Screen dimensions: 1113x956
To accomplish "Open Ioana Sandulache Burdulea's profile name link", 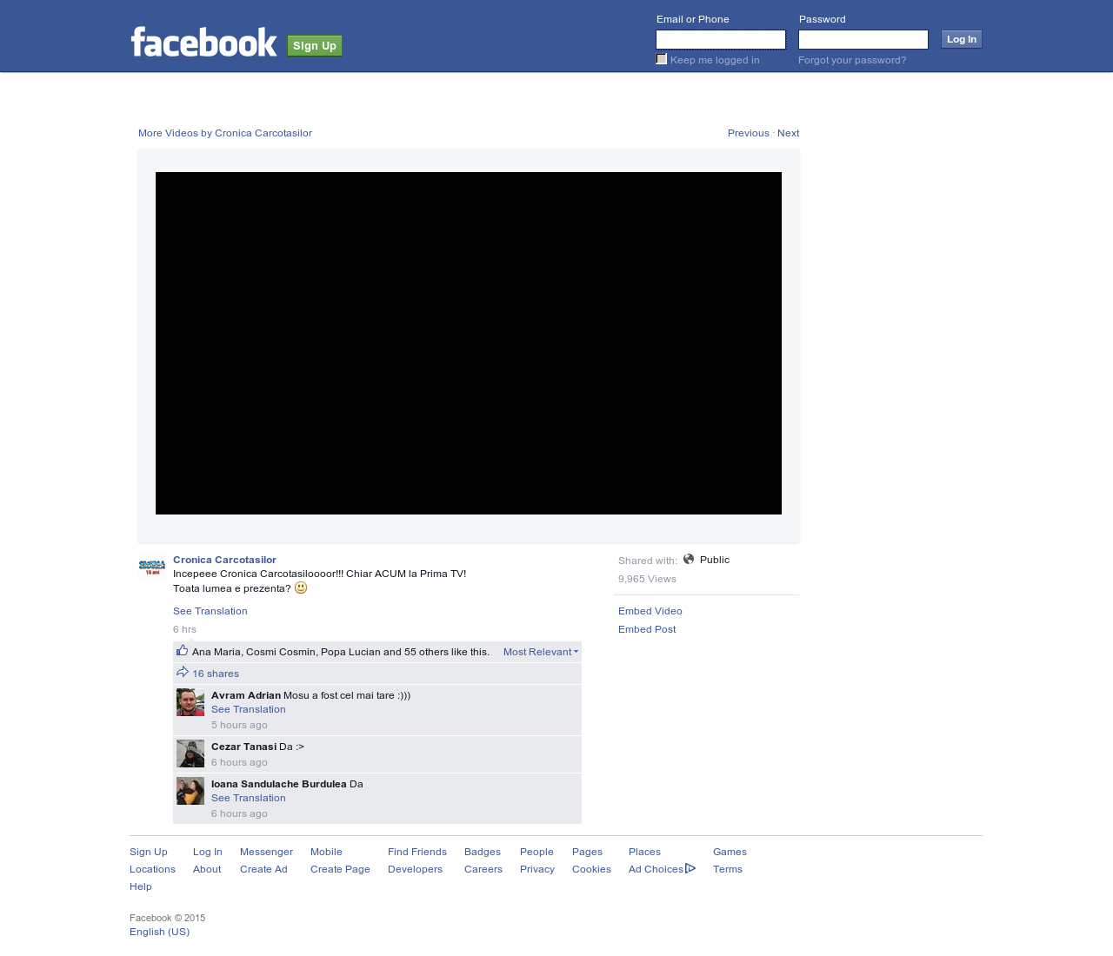I will coord(279,784).
